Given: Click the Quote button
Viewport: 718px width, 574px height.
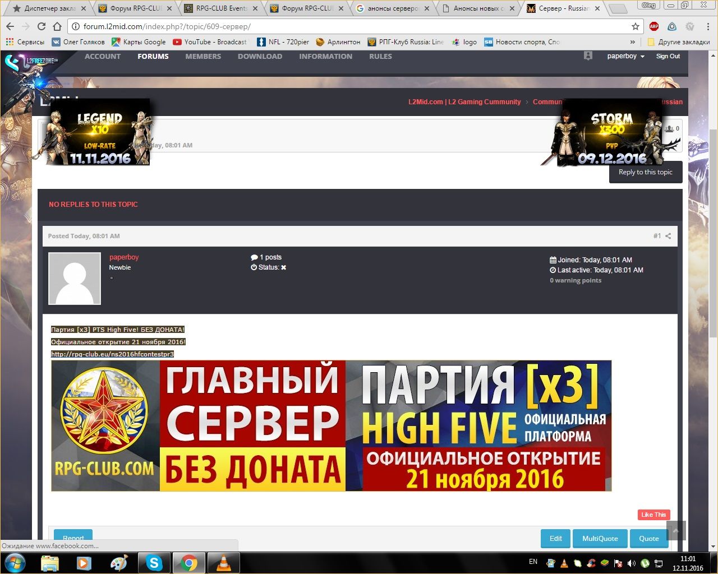Looking at the screenshot, I should 649,538.
